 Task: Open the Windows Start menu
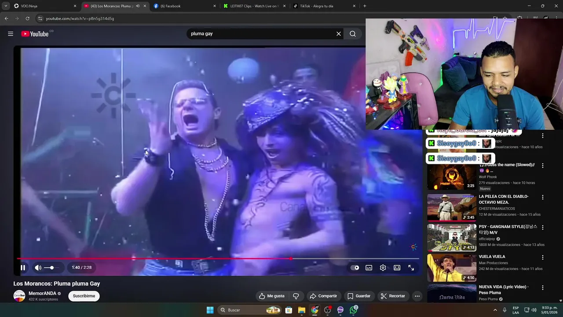[210, 310]
